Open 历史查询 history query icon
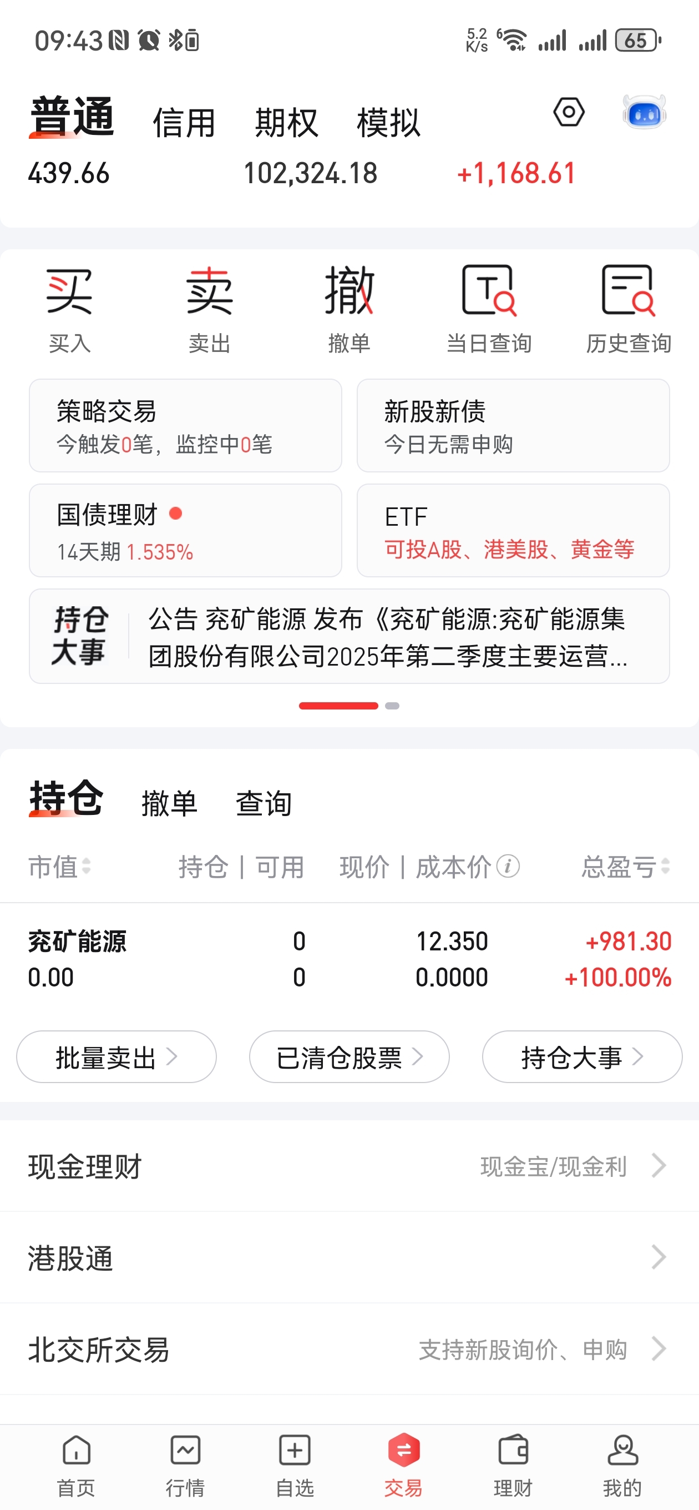This screenshot has width=699, height=1510. coord(628,310)
